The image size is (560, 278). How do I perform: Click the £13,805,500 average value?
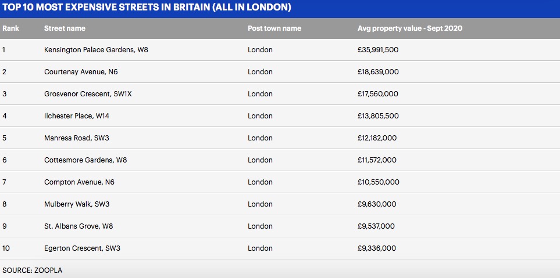pyautogui.click(x=378, y=116)
